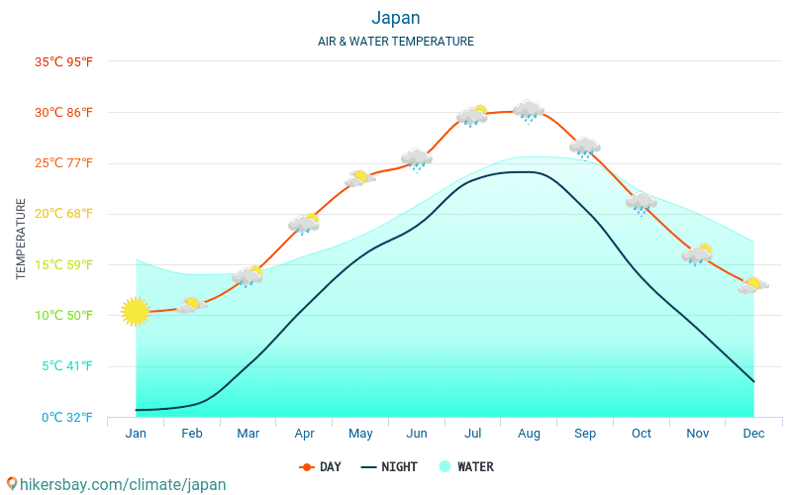The height and width of the screenshot is (495, 792).
Task: Click the November weather icon on the day line
Action: click(x=698, y=254)
